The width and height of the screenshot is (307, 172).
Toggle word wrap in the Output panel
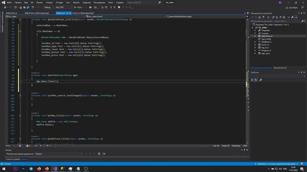point(104,154)
